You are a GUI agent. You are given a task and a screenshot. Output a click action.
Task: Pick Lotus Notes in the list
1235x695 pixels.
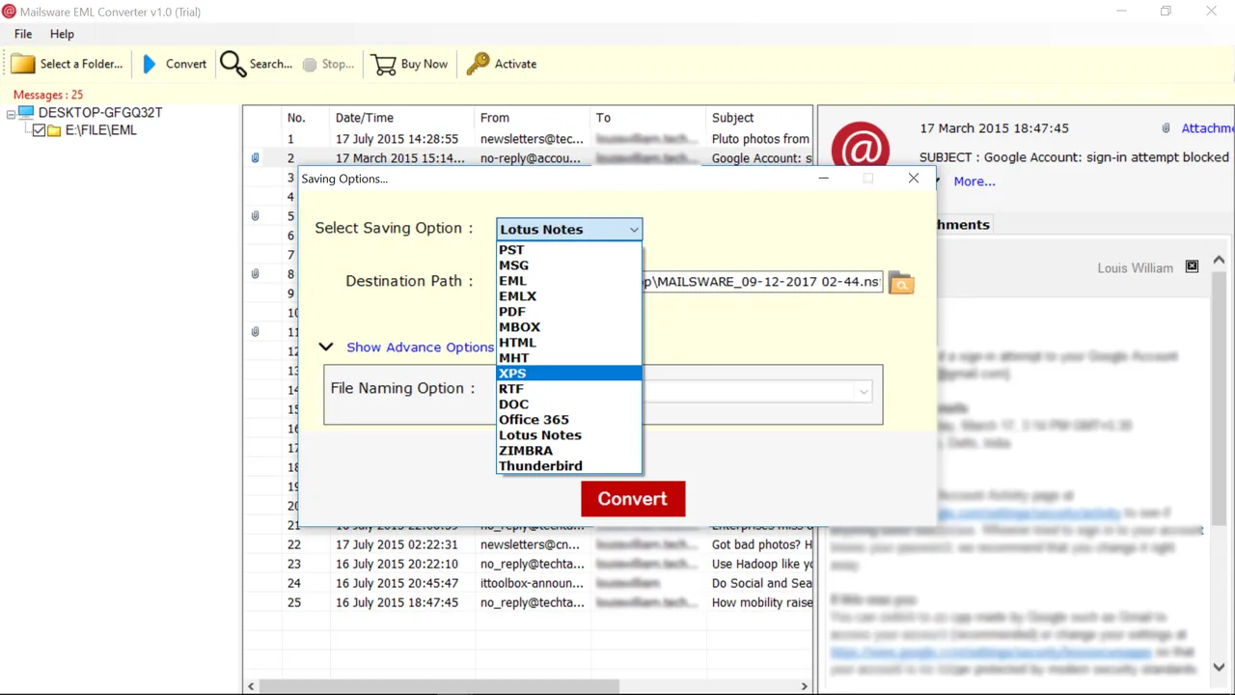tap(569, 434)
